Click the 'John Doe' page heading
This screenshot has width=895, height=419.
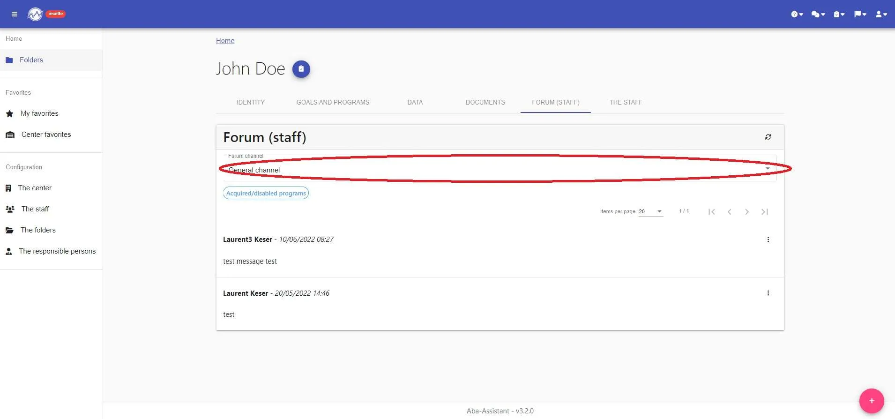(250, 69)
